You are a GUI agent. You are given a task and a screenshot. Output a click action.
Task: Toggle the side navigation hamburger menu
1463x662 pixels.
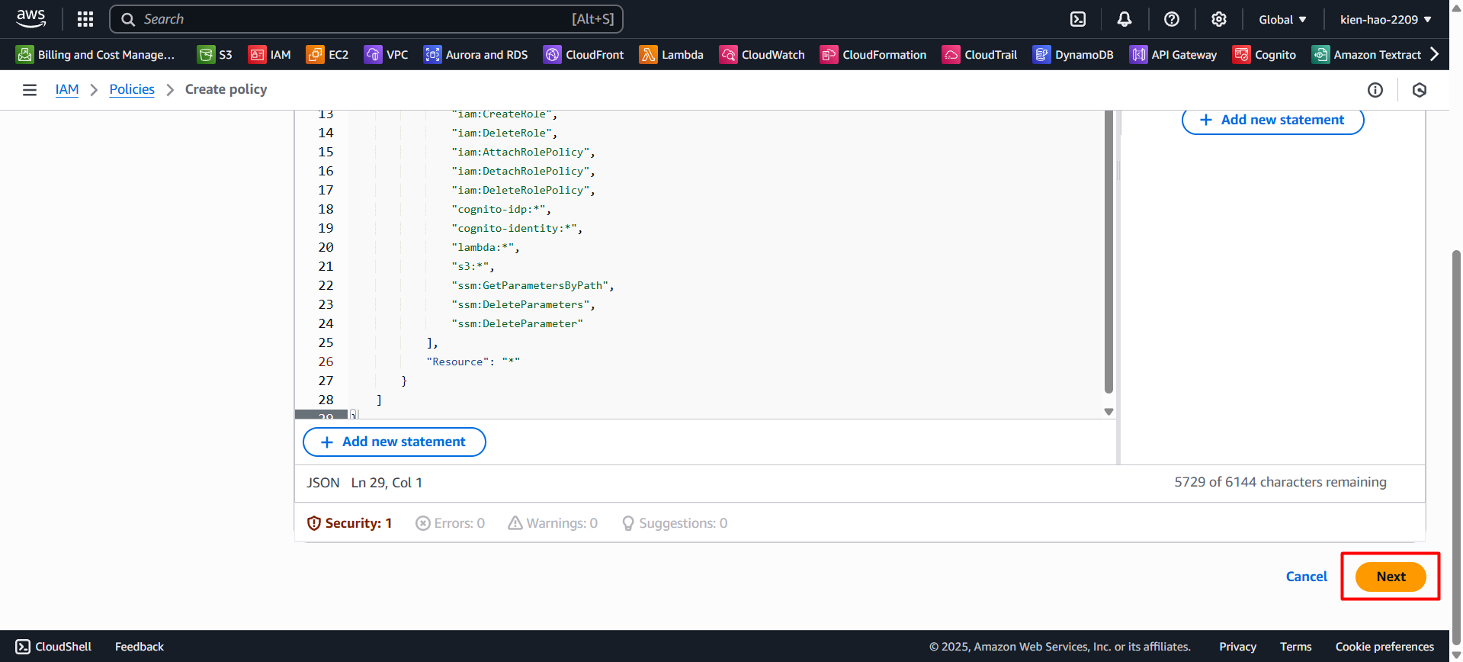coord(30,90)
